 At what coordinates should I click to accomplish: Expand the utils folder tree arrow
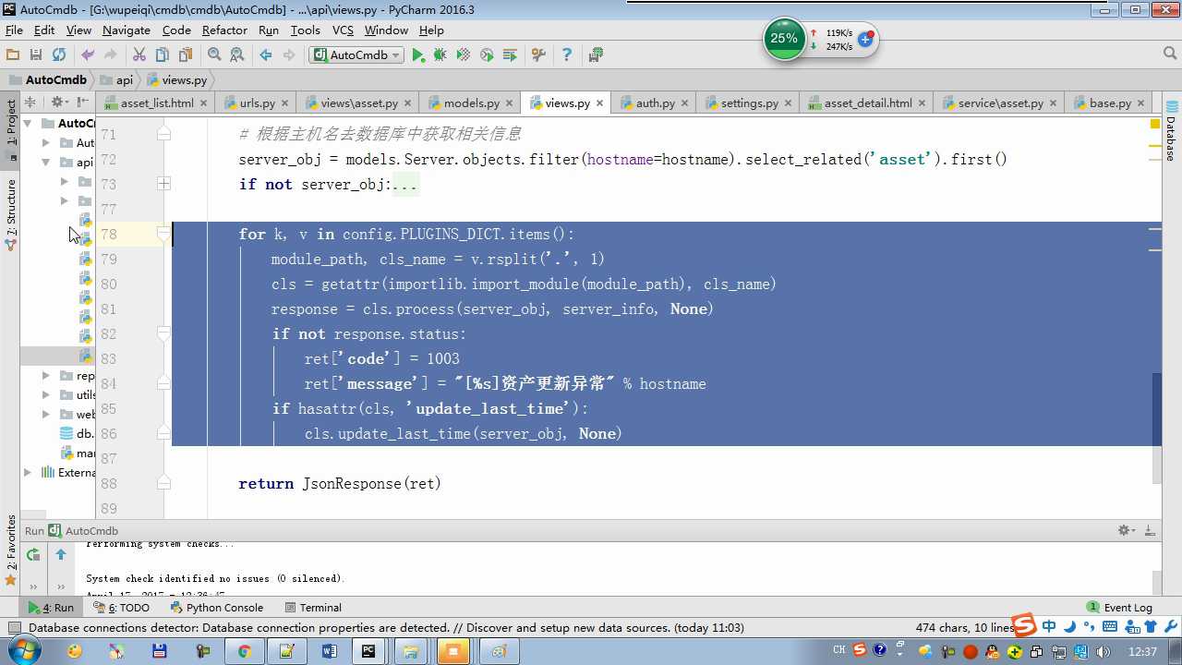click(x=46, y=395)
